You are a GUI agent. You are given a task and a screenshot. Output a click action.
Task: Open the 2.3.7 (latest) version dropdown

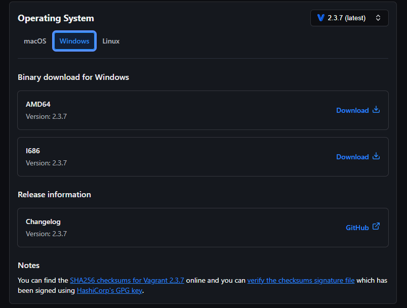click(349, 18)
